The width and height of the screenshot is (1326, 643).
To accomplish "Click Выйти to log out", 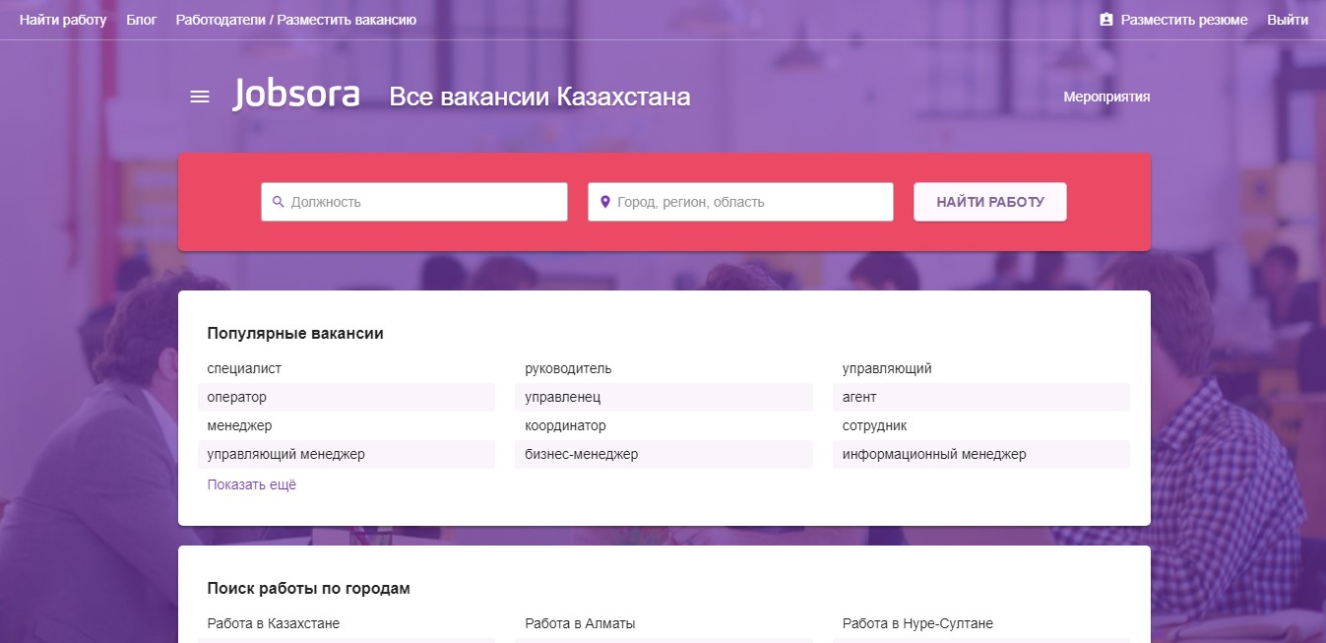I will point(1288,20).
